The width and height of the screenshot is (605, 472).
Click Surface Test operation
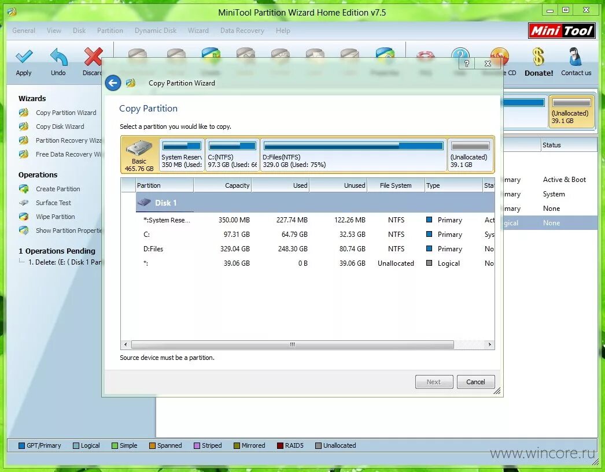[53, 203]
